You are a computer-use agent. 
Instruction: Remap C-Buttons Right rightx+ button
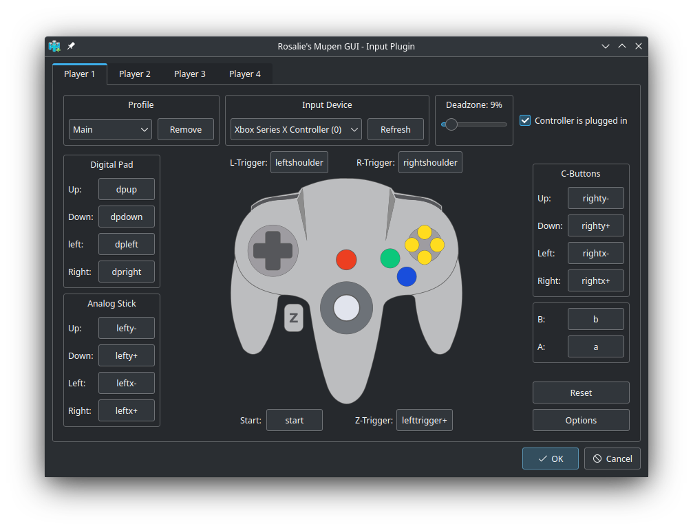(x=596, y=280)
